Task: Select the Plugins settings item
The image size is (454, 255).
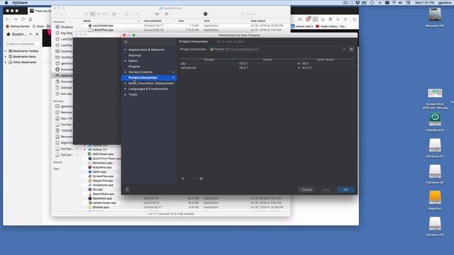Action: click(x=134, y=67)
